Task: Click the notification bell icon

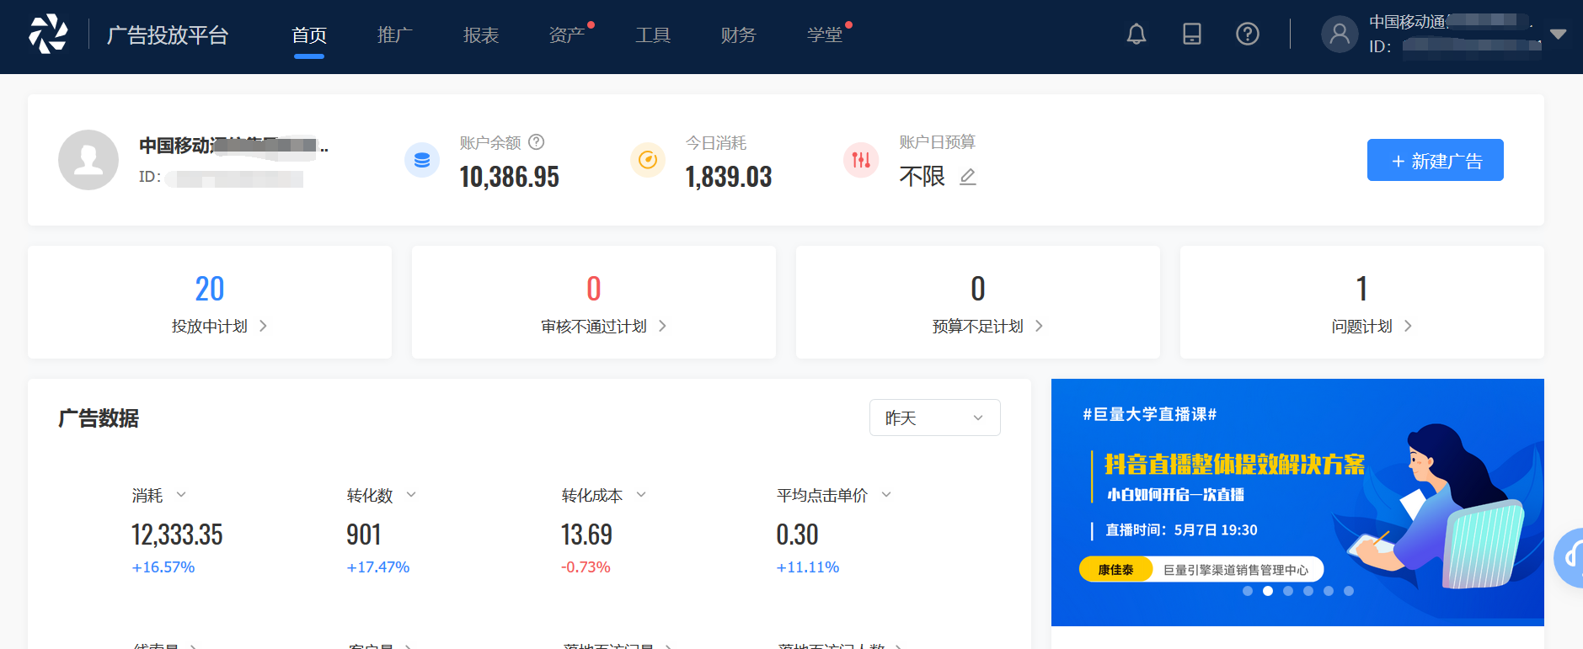Action: pos(1136,35)
